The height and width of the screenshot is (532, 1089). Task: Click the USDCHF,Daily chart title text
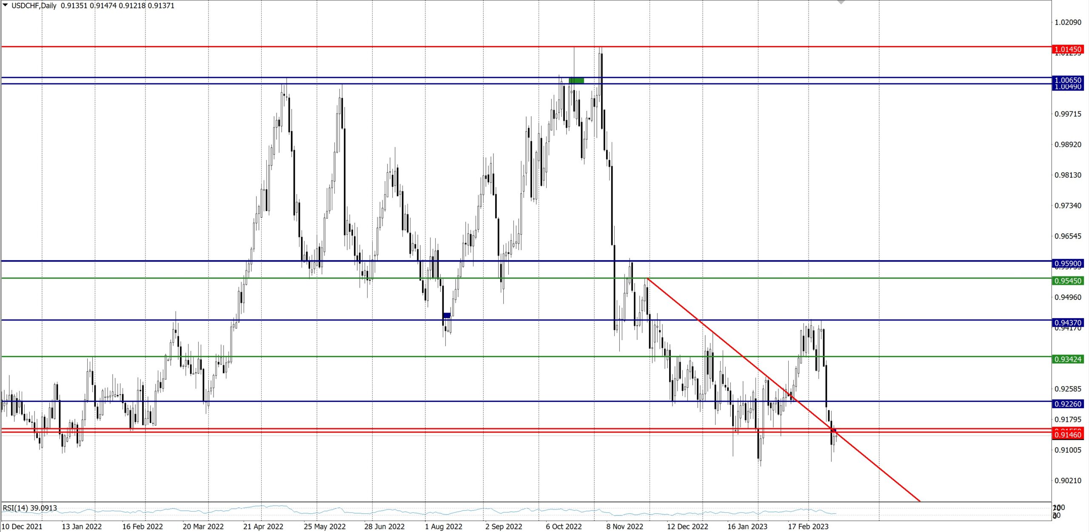(x=34, y=6)
